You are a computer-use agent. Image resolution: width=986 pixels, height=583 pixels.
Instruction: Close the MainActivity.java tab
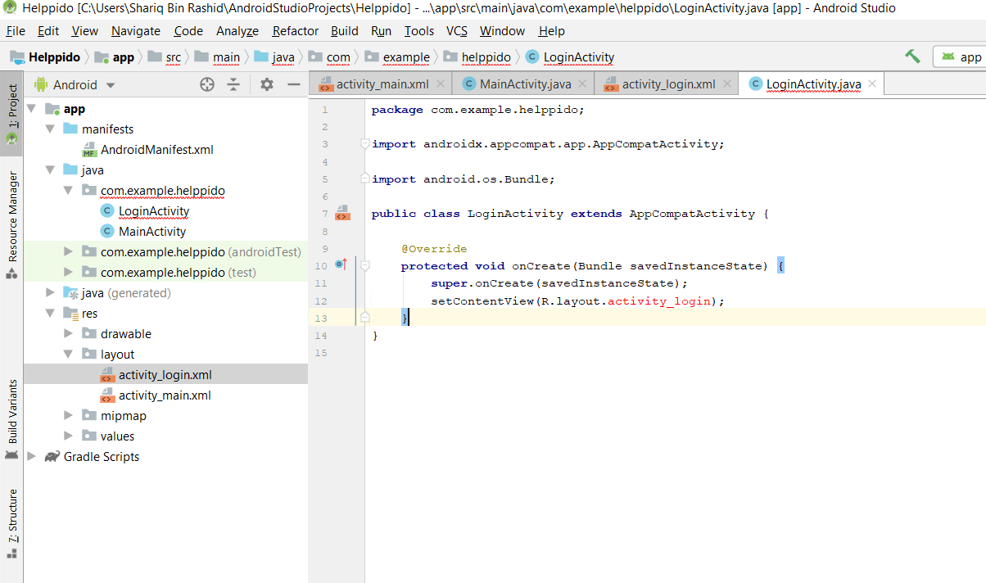pos(582,84)
